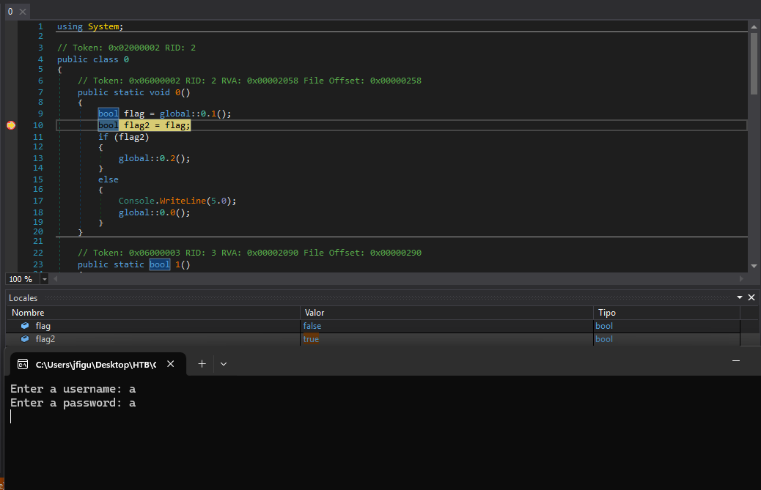Close the Locales panel
This screenshot has height=490, width=761.
(751, 297)
